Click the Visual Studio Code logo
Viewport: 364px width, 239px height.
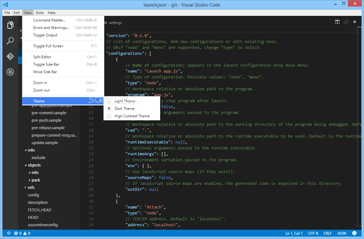[6, 5]
